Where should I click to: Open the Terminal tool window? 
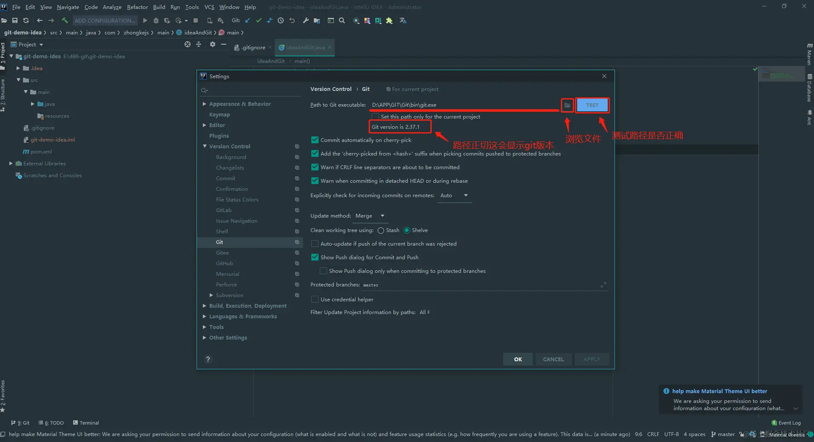[x=86, y=423]
